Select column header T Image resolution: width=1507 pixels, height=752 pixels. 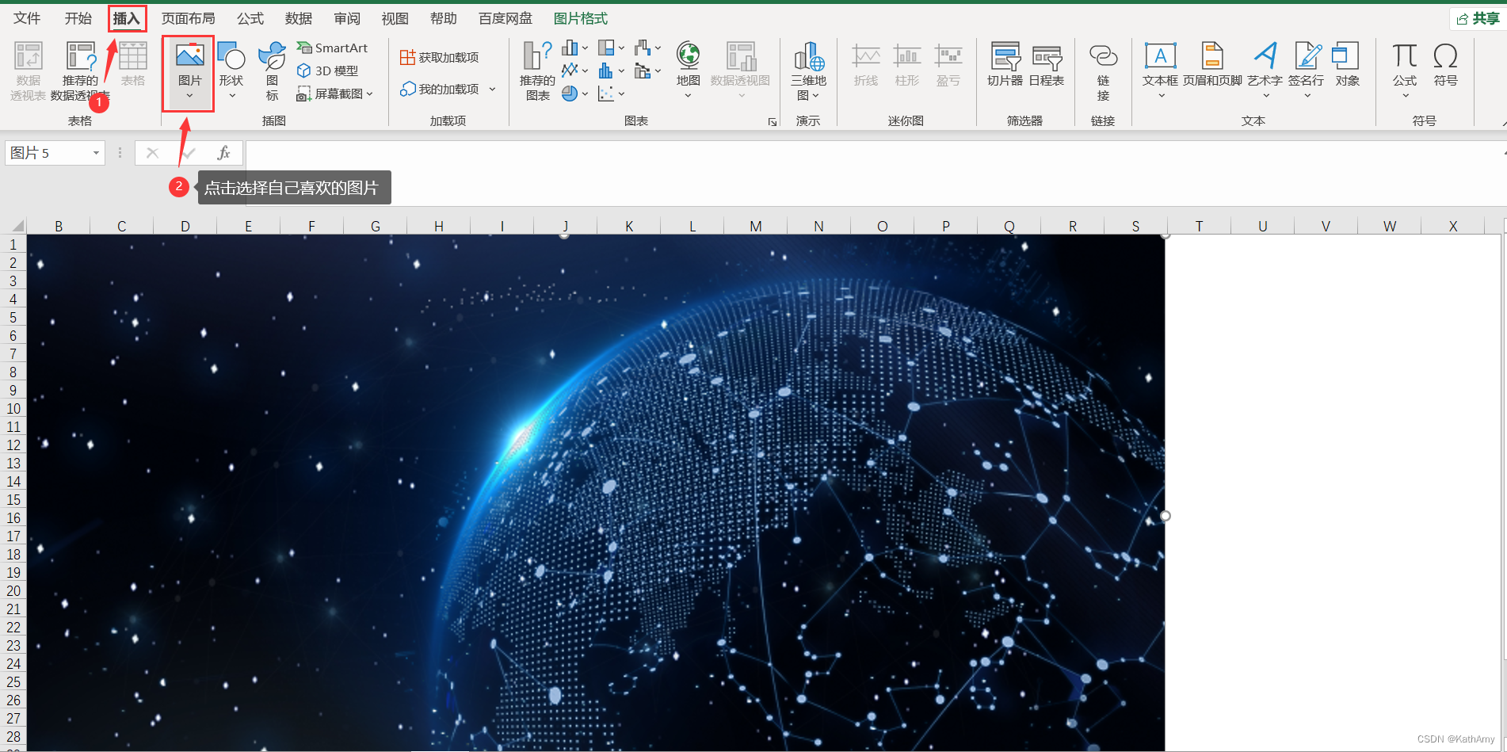(1199, 226)
